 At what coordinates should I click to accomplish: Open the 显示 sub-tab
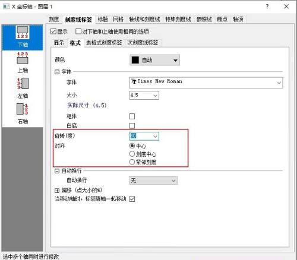59,43
